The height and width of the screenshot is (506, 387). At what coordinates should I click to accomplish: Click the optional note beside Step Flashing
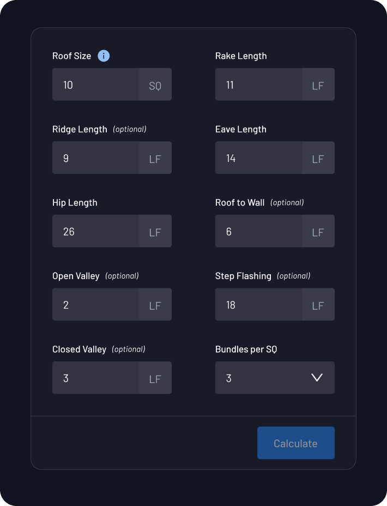pos(293,276)
